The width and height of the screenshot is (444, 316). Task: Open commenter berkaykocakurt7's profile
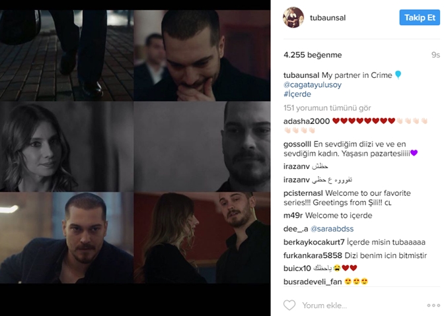[x=314, y=242]
